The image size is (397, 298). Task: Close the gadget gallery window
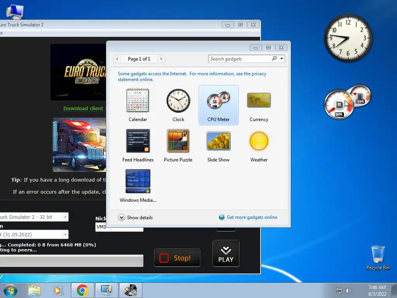point(281,48)
